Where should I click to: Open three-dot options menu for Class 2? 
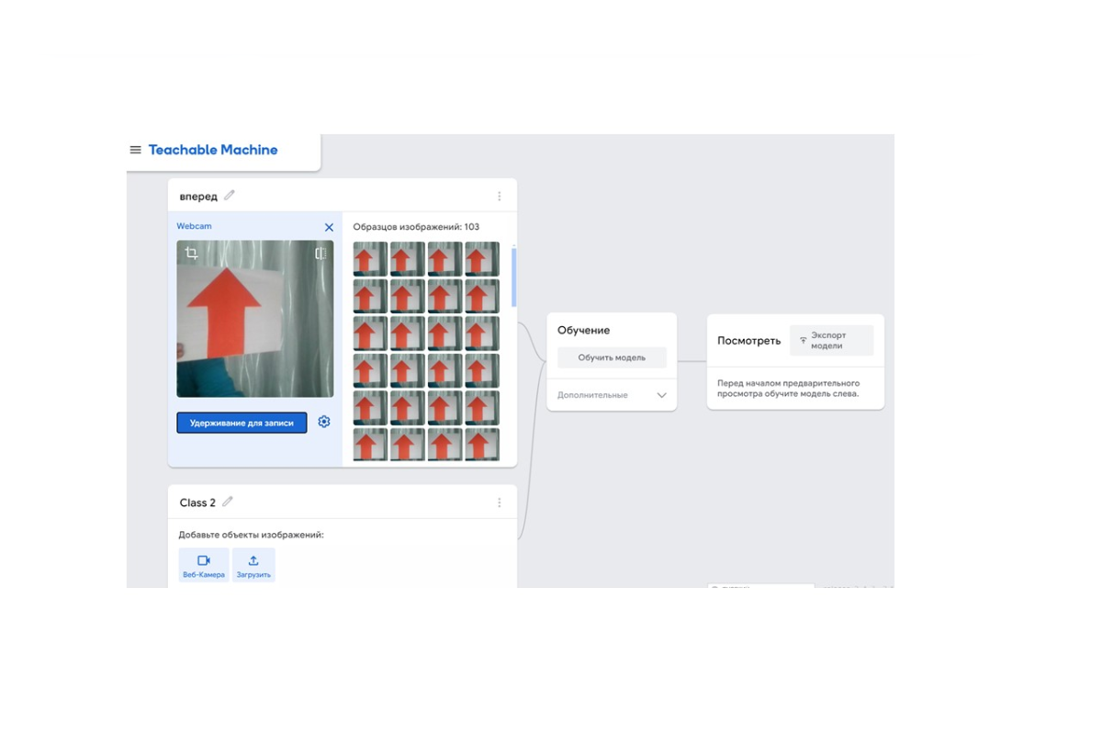[x=500, y=503]
